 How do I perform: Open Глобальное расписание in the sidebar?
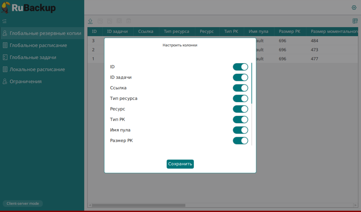click(x=38, y=45)
